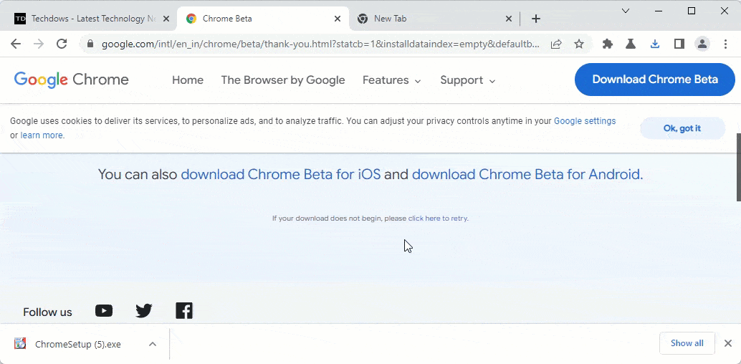Screen dimensions: 741x364
Task: Open the Google settings link
Action: 585,121
